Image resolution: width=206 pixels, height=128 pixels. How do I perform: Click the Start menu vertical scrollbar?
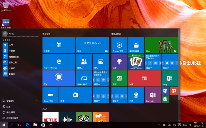pyautogui.click(x=179, y=64)
